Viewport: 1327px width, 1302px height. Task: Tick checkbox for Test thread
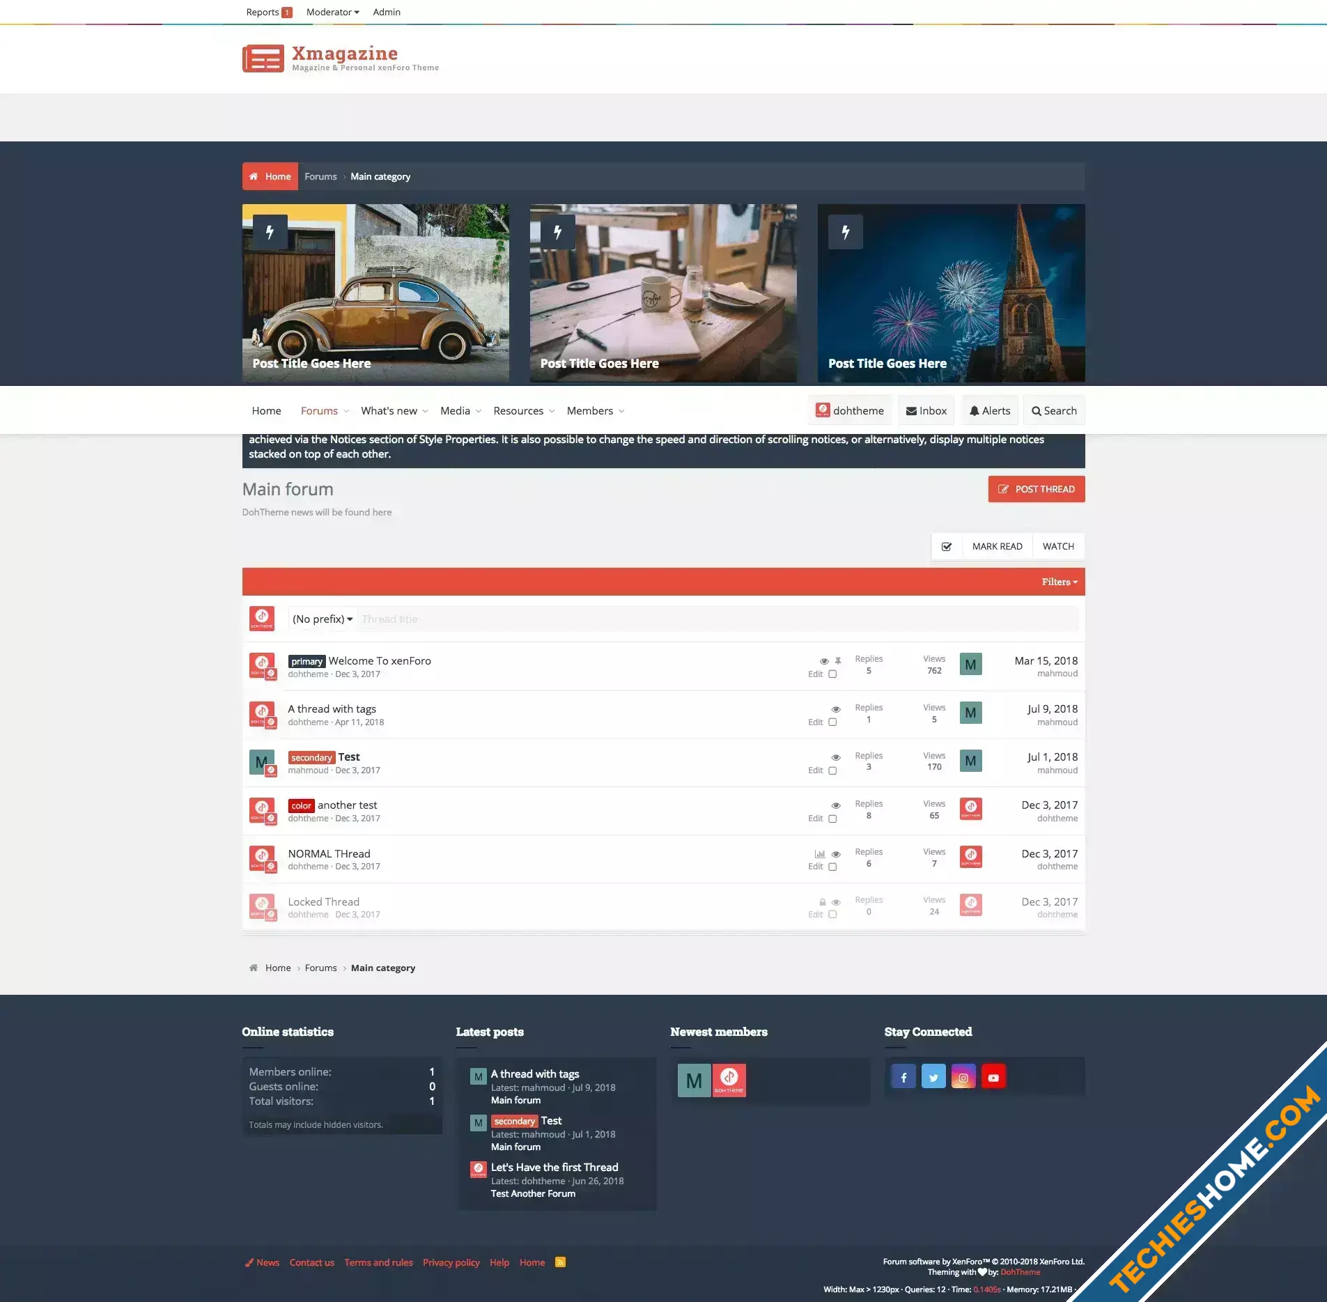pos(832,770)
